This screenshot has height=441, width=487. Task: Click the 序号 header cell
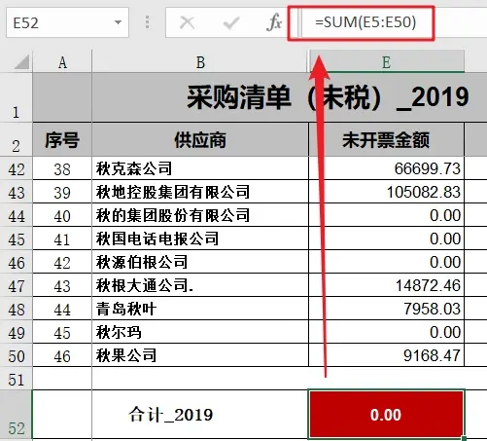tap(62, 140)
